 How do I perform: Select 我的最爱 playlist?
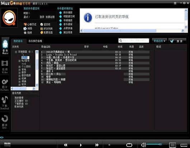click(x=19, y=98)
